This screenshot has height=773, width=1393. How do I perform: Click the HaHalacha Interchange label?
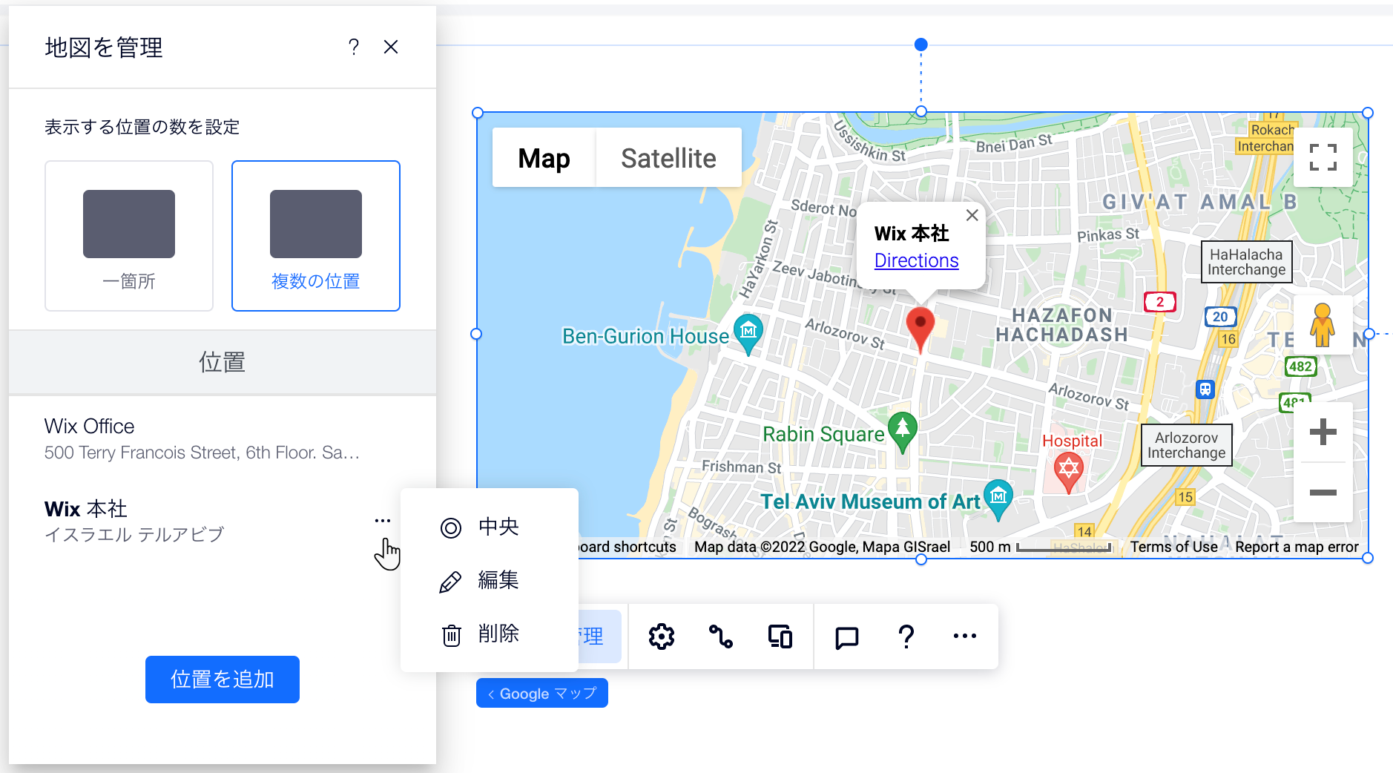click(x=1247, y=262)
